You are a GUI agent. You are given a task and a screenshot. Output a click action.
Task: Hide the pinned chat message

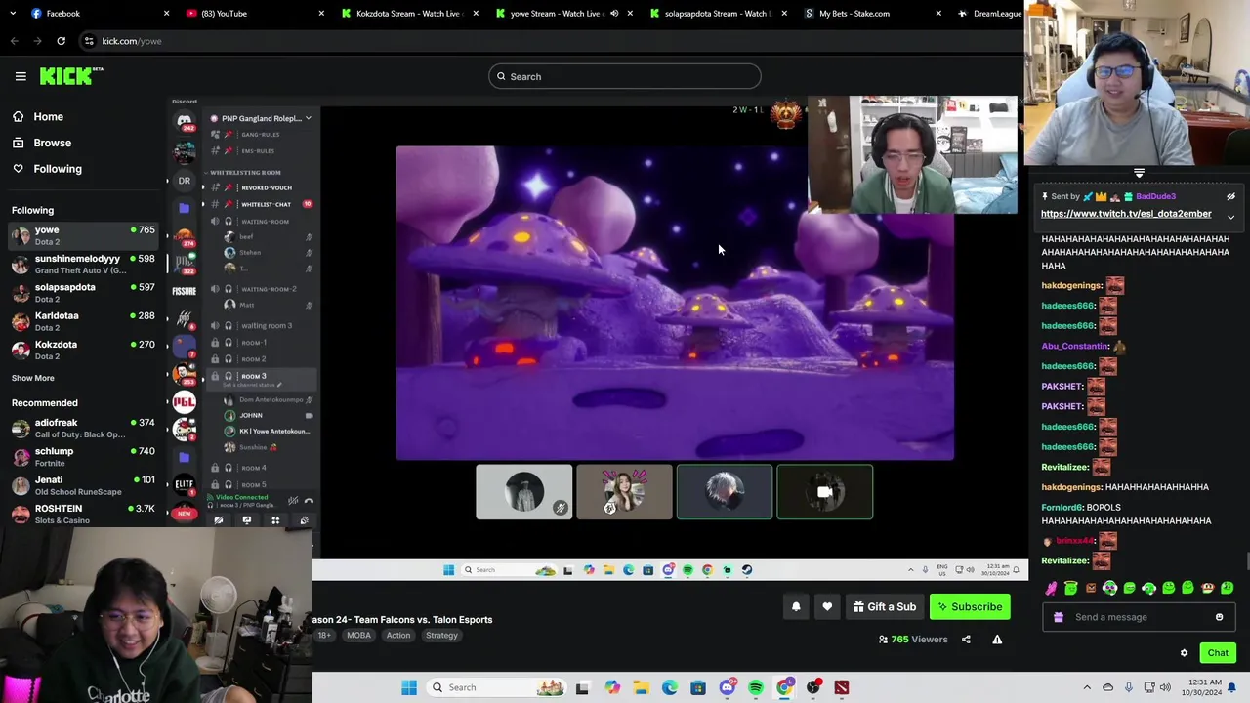(x=1230, y=196)
